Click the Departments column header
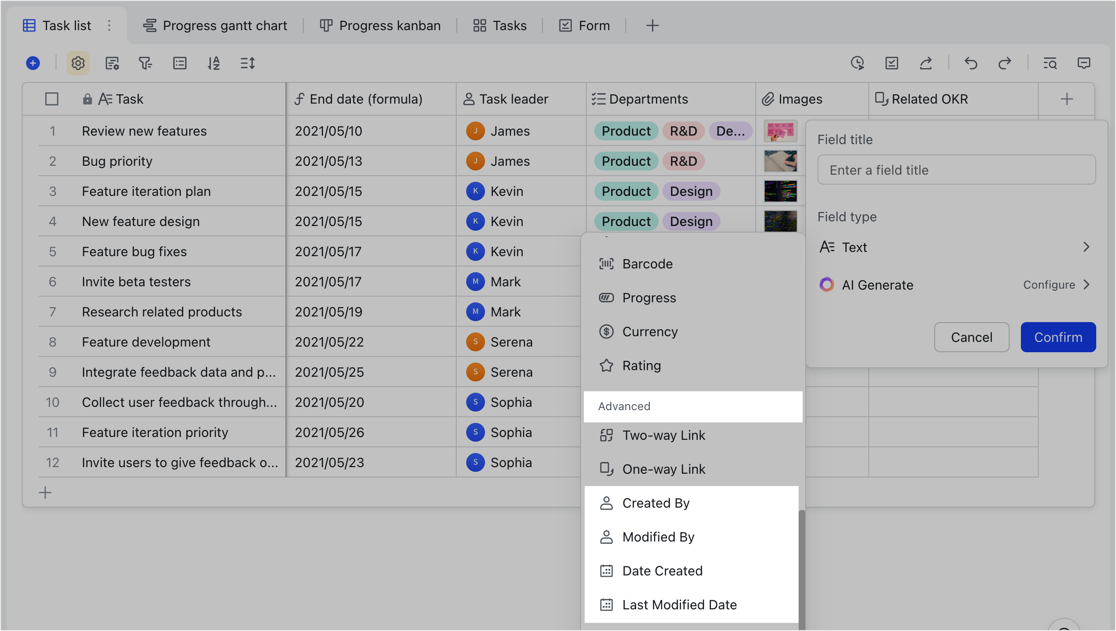 671,99
